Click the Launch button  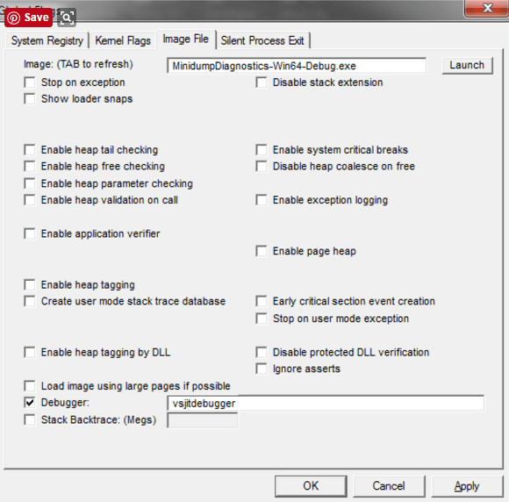coord(467,65)
